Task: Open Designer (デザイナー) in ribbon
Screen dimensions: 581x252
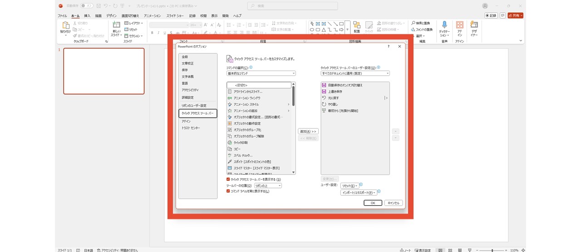Action: [x=474, y=29]
